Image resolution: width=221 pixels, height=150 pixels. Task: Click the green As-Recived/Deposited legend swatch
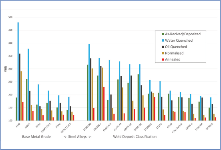click(163, 34)
